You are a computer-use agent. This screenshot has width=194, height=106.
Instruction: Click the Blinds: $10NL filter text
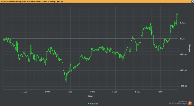pyautogui.click(x=41, y=2)
